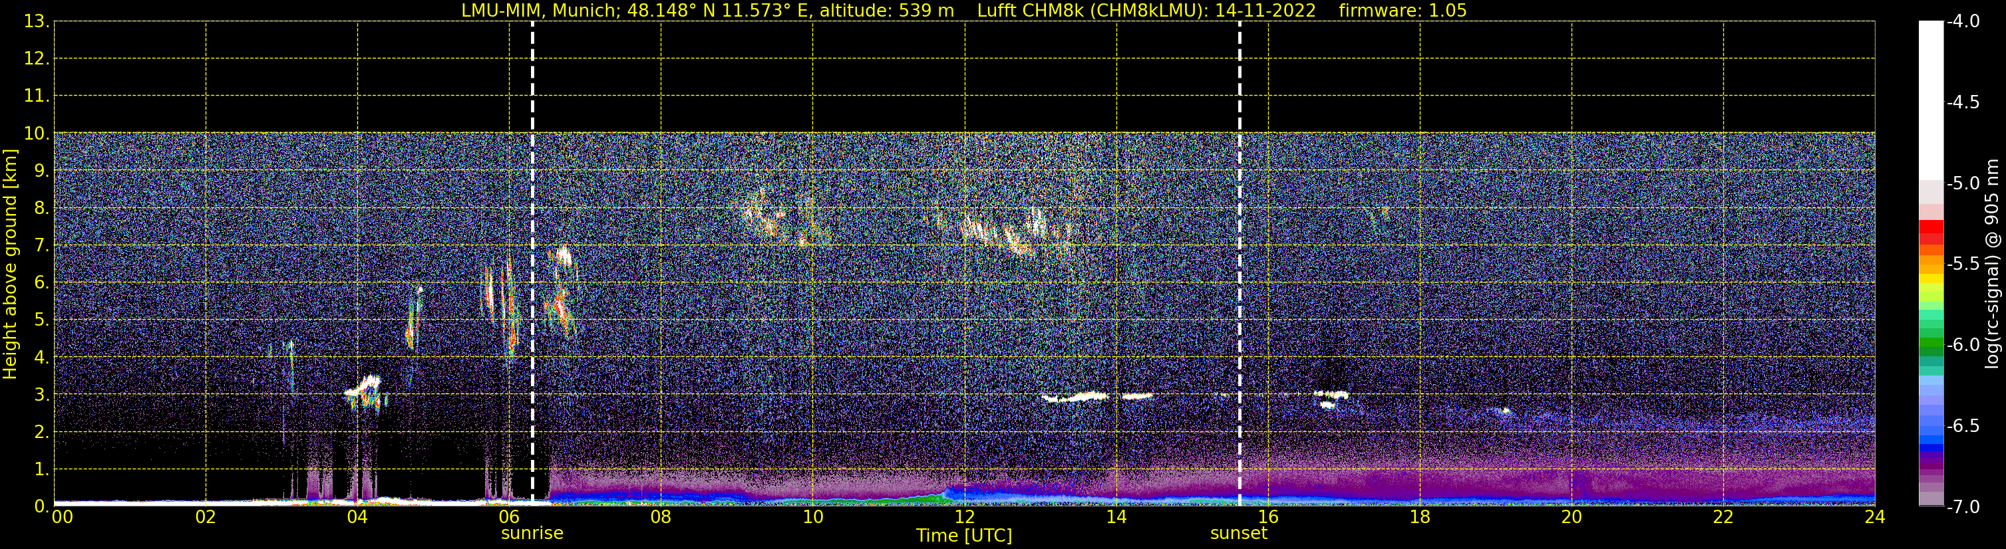Click colorbar tick label '-4.0'

(1962, 22)
